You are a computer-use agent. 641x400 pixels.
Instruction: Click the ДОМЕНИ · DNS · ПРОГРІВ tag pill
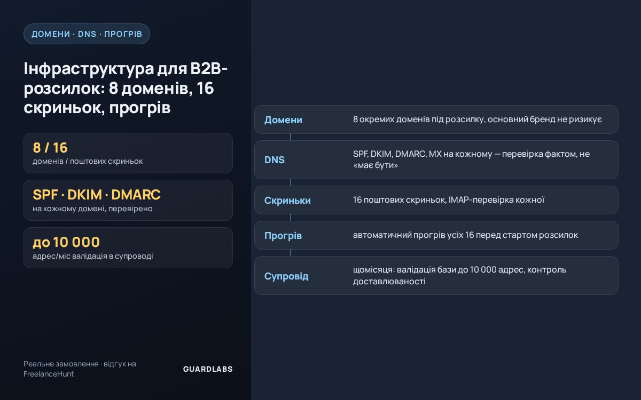[87, 34]
